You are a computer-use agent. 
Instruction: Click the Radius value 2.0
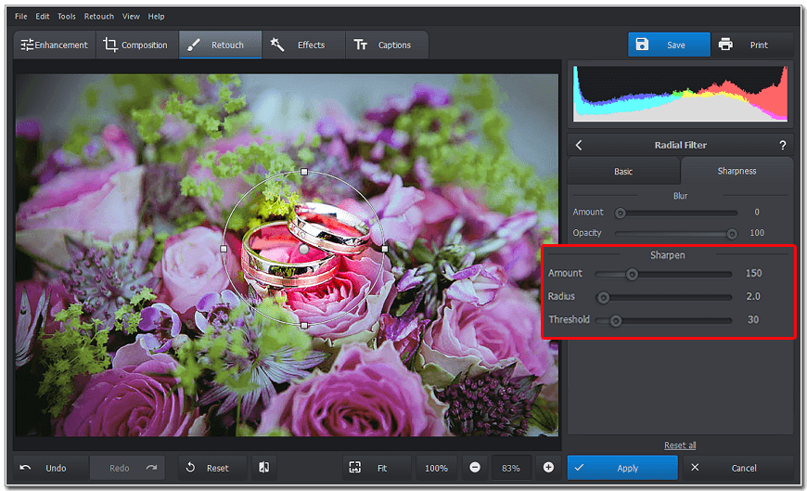point(753,296)
